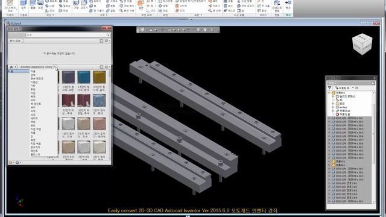Choose 유리 from the category menu
This screenshot has width=386, height=217.
pos(33,125)
